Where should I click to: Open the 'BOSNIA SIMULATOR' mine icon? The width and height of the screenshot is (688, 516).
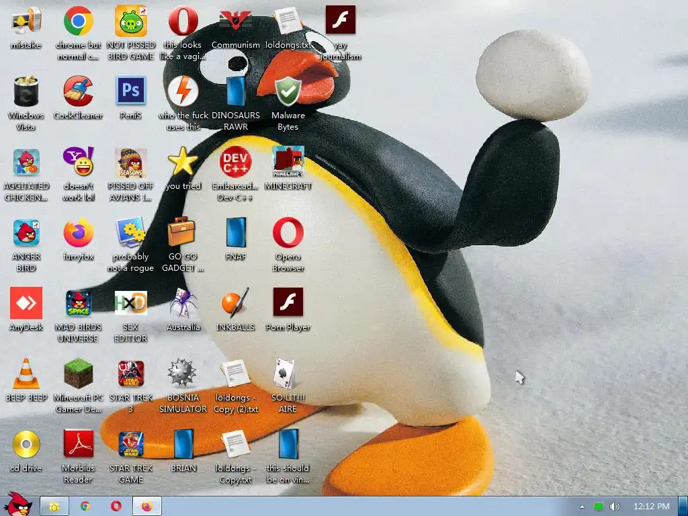coord(181,372)
